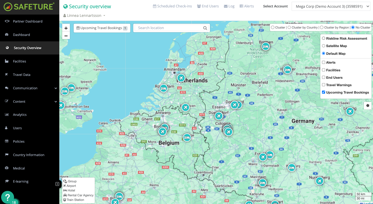Viewport: 373px width, 204px height.
Task: Enable the Alerts map layer checkbox
Action: tap(324, 62)
